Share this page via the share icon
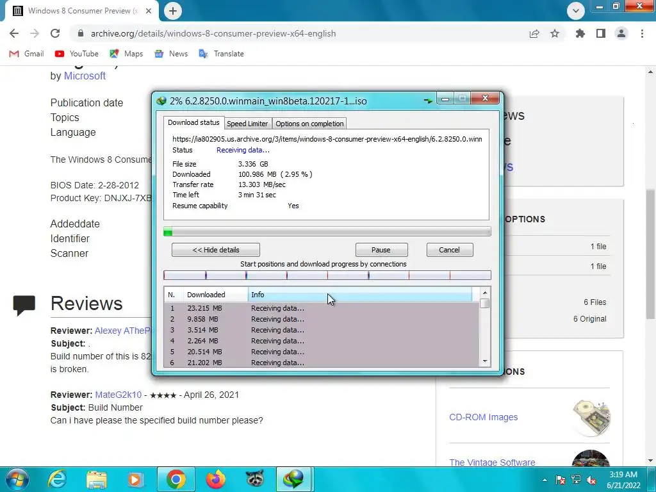The image size is (656, 492). (x=534, y=33)
